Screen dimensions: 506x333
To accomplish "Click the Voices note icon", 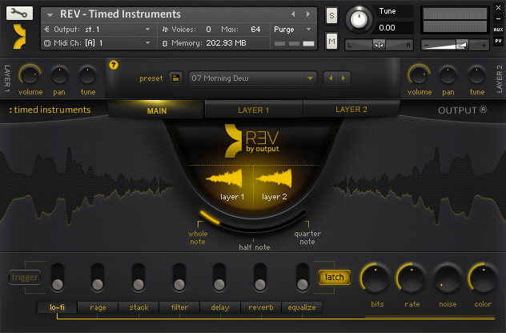I will 165,30.
